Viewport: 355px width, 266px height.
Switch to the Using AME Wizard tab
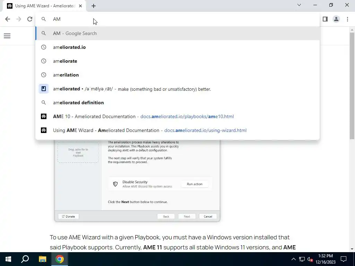coord(44,6)
